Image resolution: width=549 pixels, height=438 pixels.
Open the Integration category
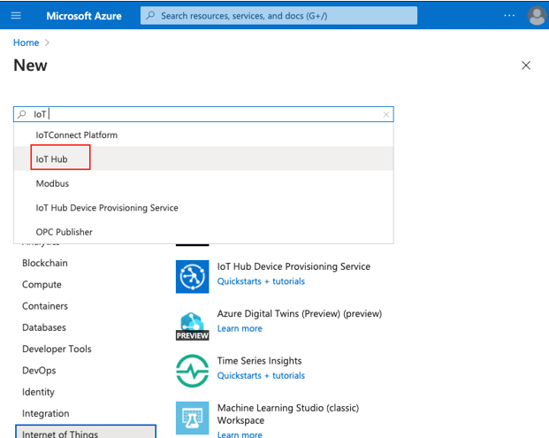tap(45, 413)
